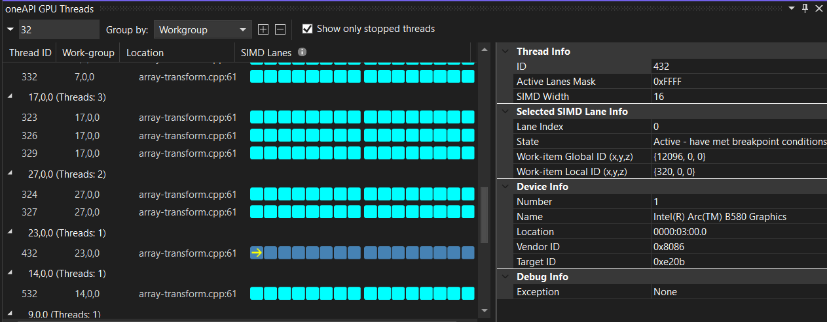Click the Collapse All groups icon
827x322 pixels.
click(x=280, y=29)
